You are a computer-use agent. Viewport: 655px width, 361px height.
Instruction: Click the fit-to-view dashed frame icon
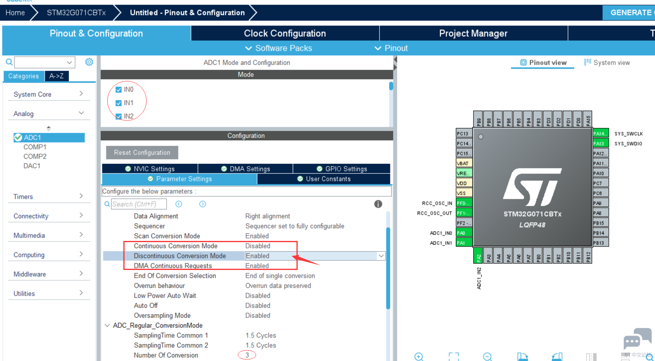tap(454, 356)
